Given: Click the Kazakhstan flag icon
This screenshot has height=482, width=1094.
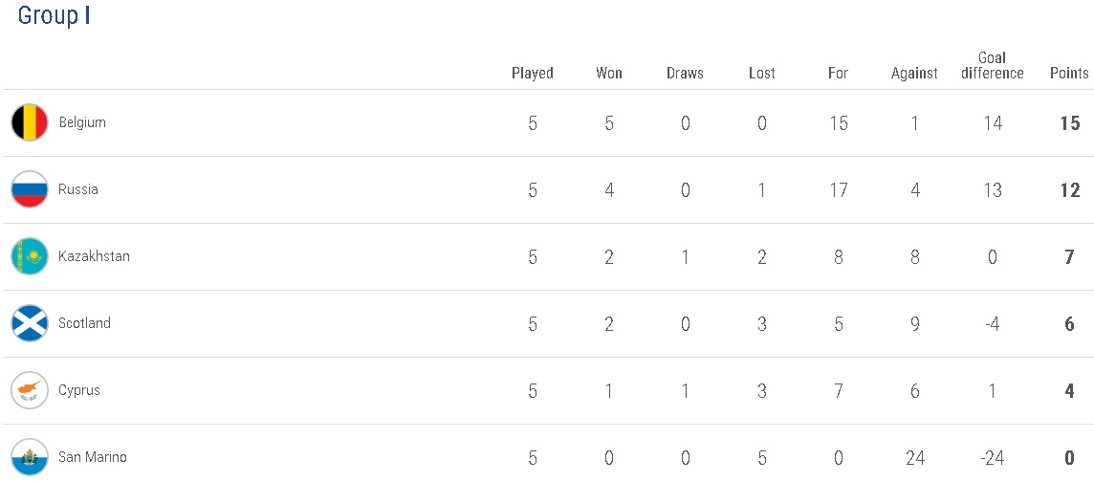Looking at the screenshot, I should click(x=30, y=256).
